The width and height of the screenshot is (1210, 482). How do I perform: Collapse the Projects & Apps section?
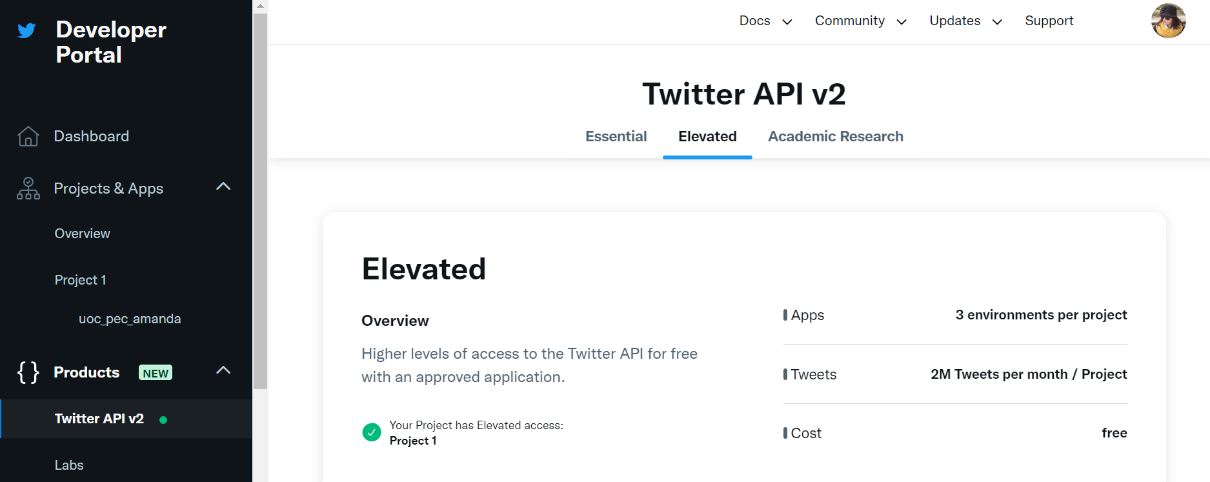[x=223, y=186]
